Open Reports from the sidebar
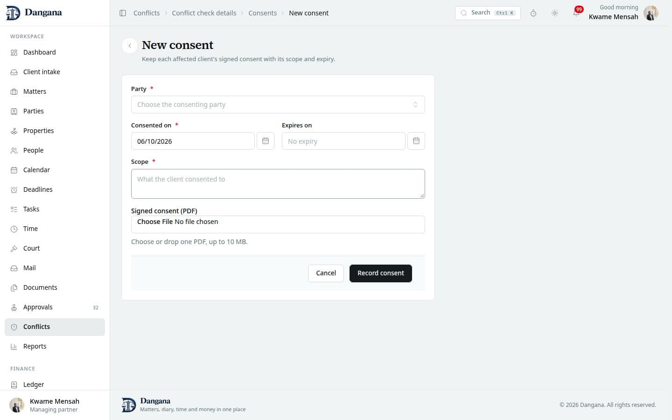Image resolution: width=672 pixels, height=420 pixels. tap(55, 346)
